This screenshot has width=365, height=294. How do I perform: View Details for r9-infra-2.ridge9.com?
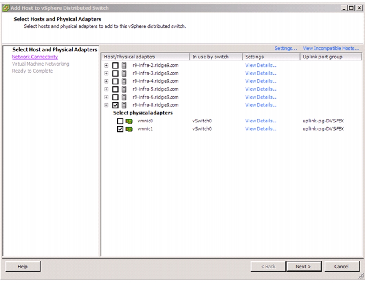[261, 66]
